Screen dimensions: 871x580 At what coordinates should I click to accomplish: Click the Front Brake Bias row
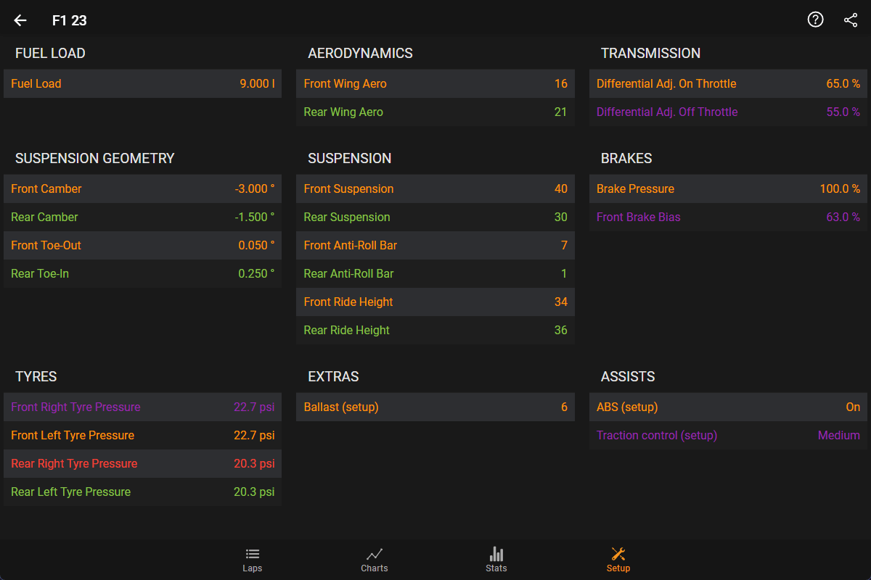[728, 217]
